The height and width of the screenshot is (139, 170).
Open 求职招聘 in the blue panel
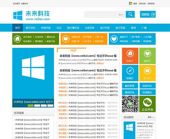coord(136,41)
